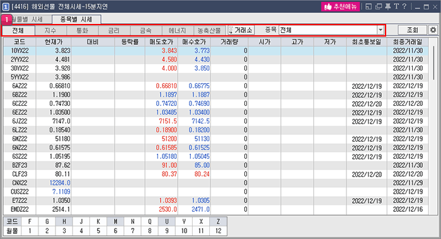Image resolution: width=441 pixels, height=239 pixels.
Task: Select the 금속 category filter
Action: click(x=146, y=30)
